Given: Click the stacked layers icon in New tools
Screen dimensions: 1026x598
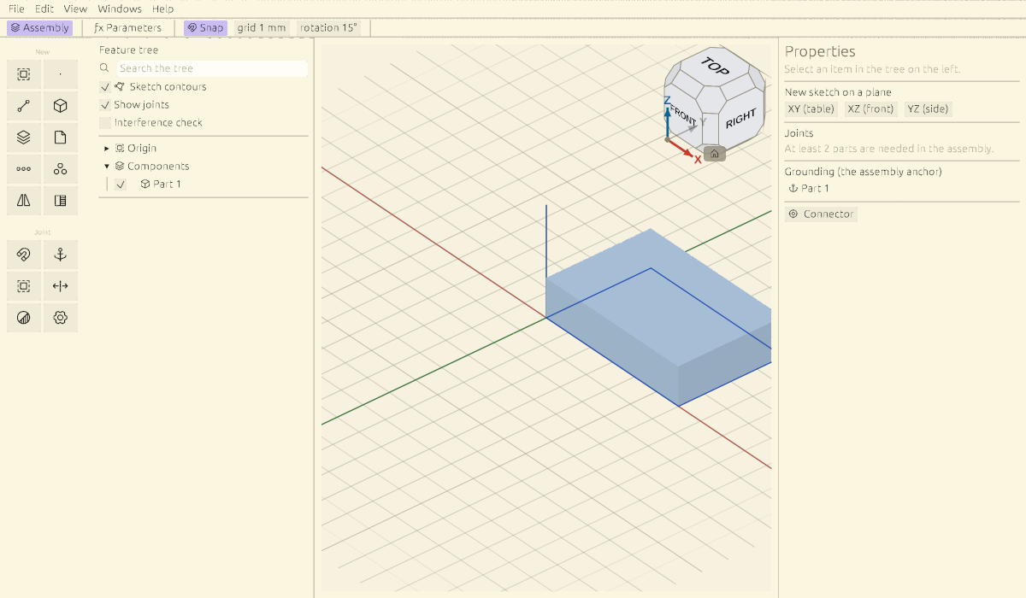Looking at the screenshot, I should [x=24, y=137].
